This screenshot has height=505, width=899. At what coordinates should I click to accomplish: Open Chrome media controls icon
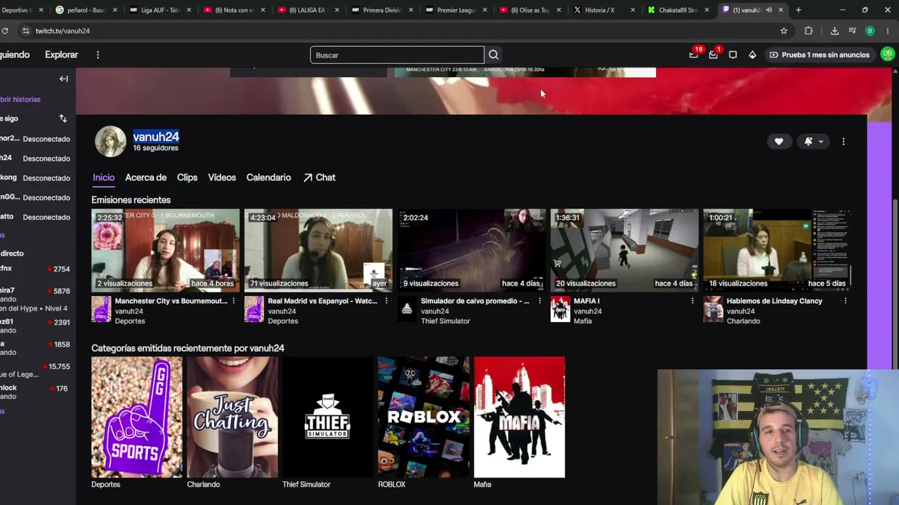[852, 31]
